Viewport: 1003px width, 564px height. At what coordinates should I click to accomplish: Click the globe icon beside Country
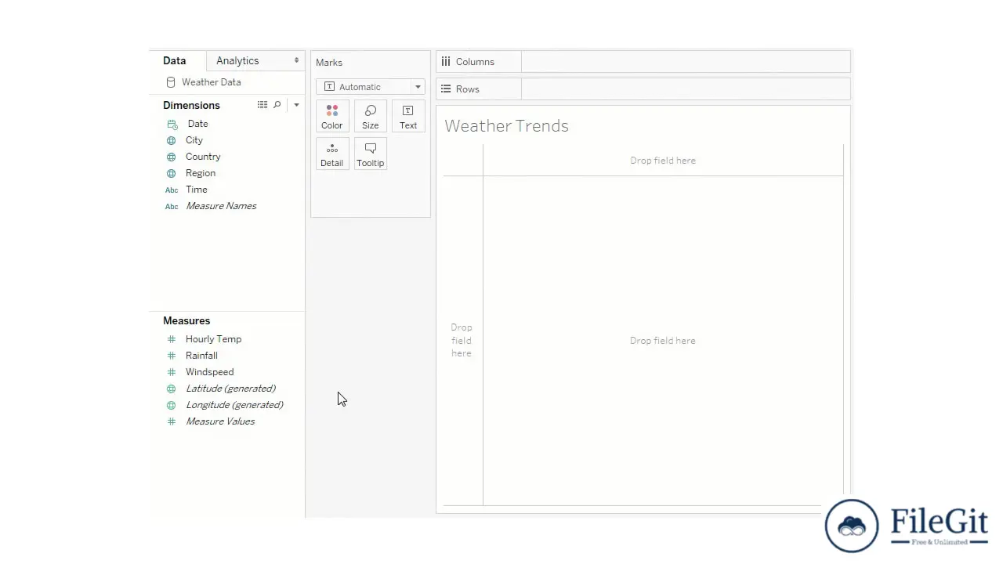coord(171,157)
